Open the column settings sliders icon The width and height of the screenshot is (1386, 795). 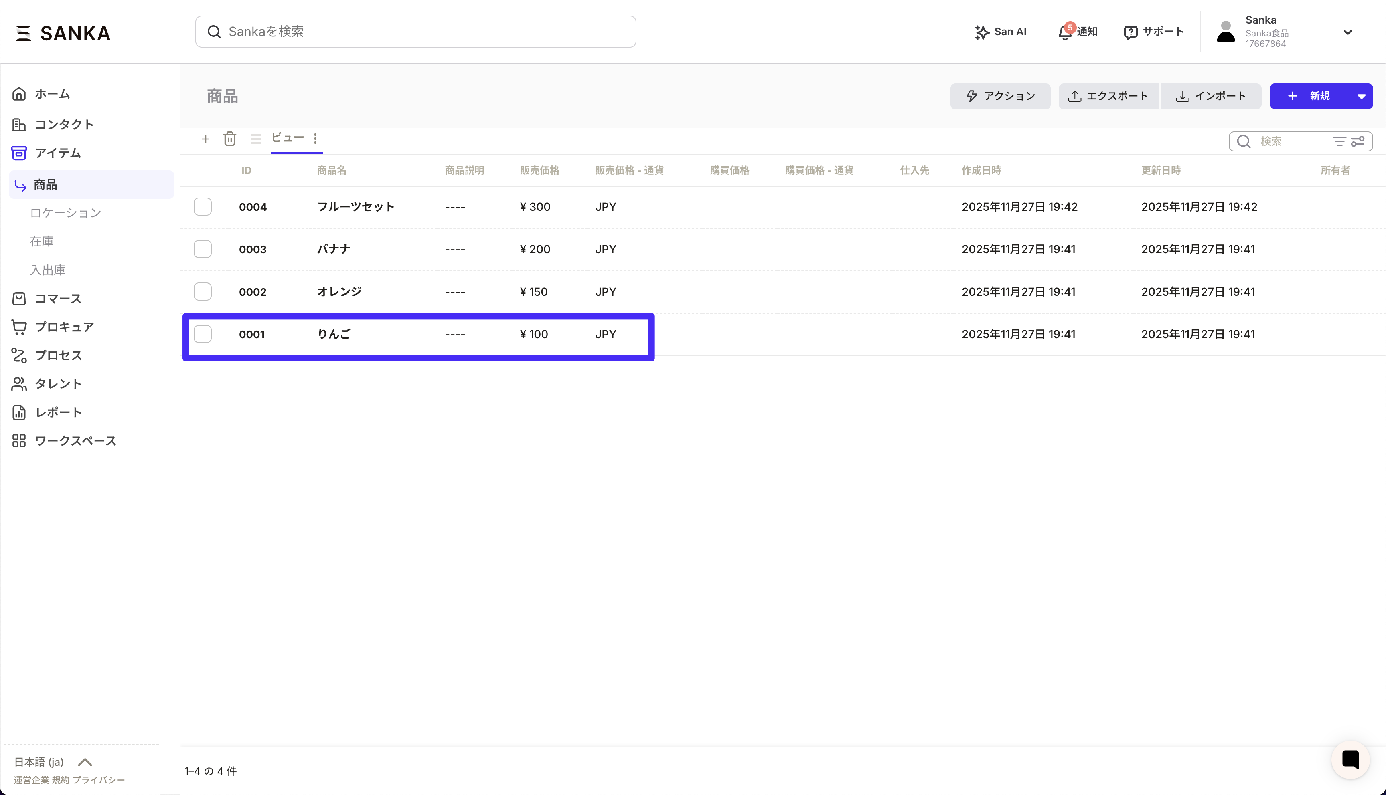click(x=1358, y=141)
